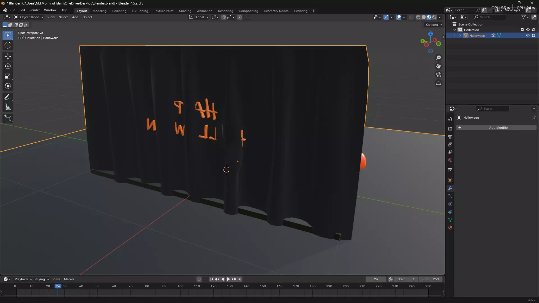539x303 pixels.
Task: Click the viewport pan hand icon
Action: pyautogui.click(x=438, y=66)
